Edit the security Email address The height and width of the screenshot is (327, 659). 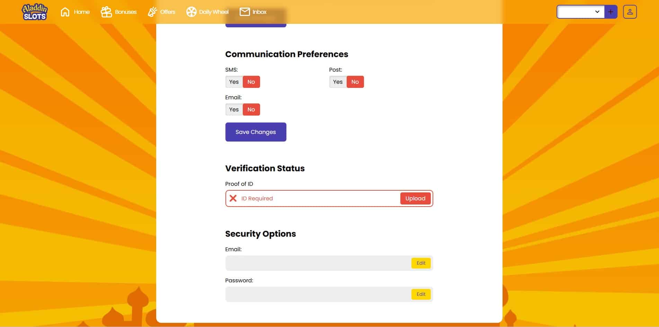[421, 263]
